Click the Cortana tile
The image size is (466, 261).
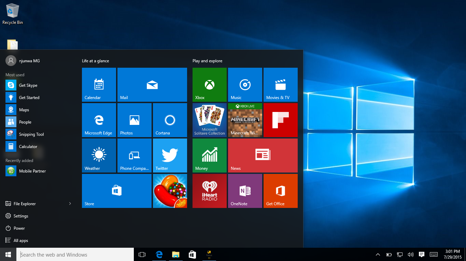pos(170,120)
